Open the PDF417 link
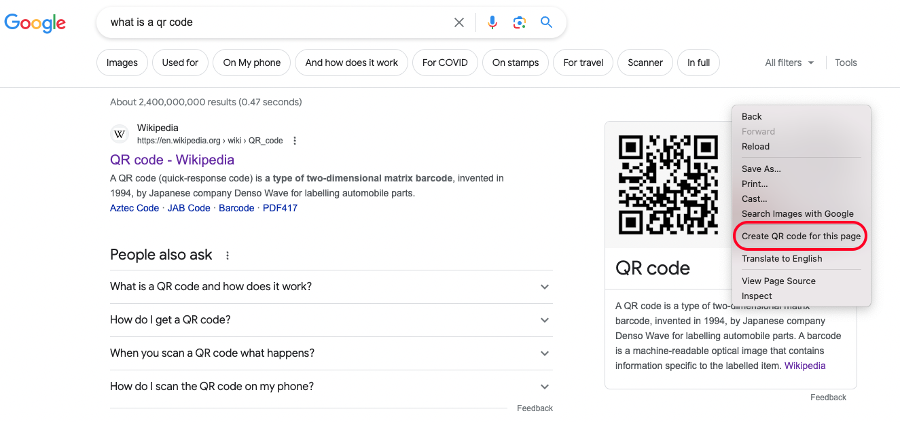900x422 pixels. (280, 208)
